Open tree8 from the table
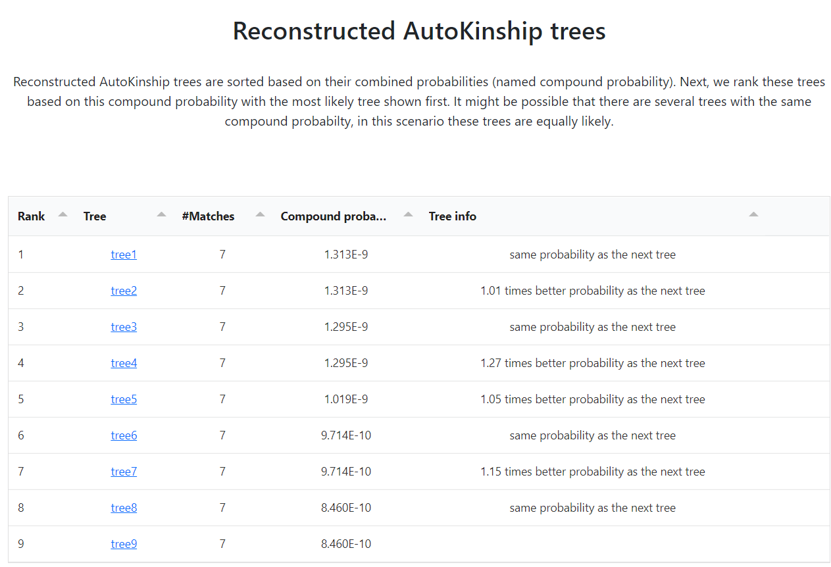Screen dimensions: 831x567 [x=124, y=508]
